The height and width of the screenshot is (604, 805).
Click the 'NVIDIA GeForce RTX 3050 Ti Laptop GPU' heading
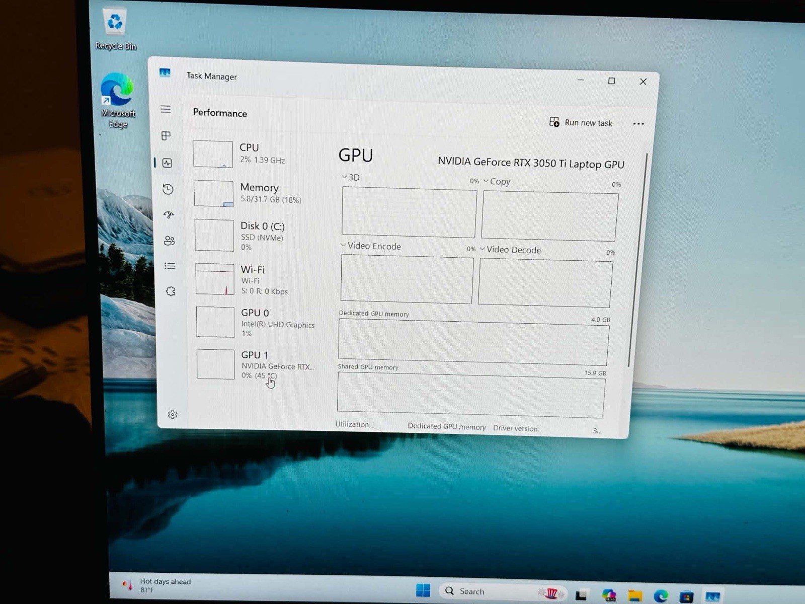(x=531, y=163)
